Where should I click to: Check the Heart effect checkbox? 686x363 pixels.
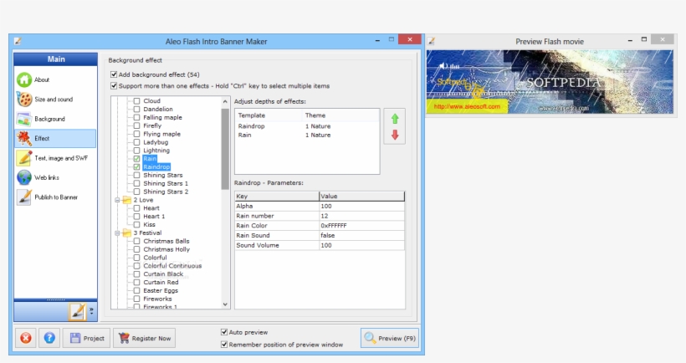coord(136,208)
